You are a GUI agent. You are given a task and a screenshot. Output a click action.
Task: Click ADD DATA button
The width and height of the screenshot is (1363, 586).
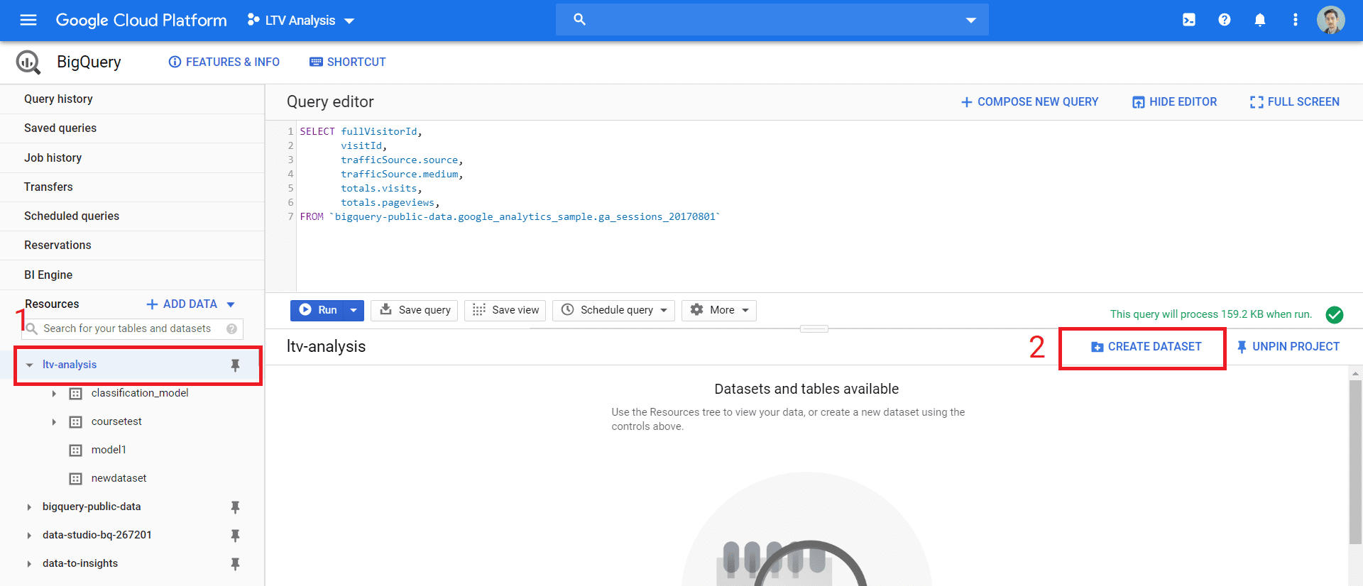point(182,304)
